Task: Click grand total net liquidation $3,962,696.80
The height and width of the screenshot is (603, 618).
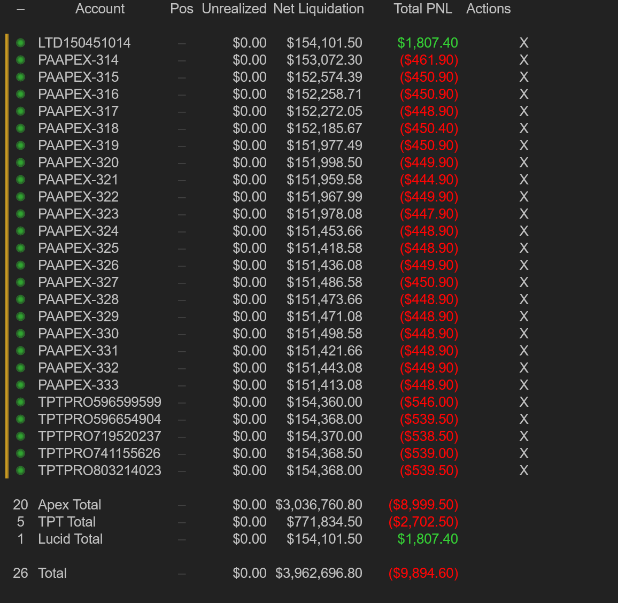Action: (319, 573)
